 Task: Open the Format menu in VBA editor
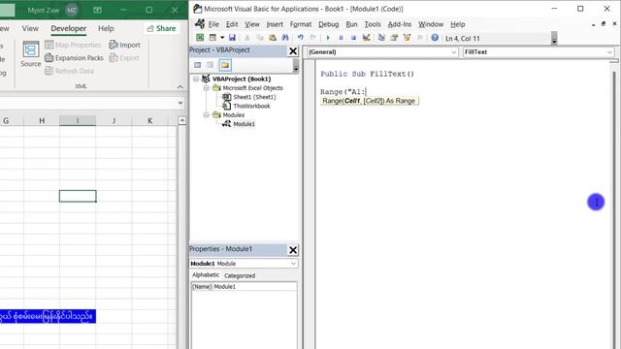pyautogui.click(x=301, y=24)
